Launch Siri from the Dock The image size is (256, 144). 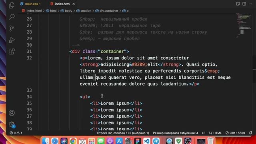point(64,141)
